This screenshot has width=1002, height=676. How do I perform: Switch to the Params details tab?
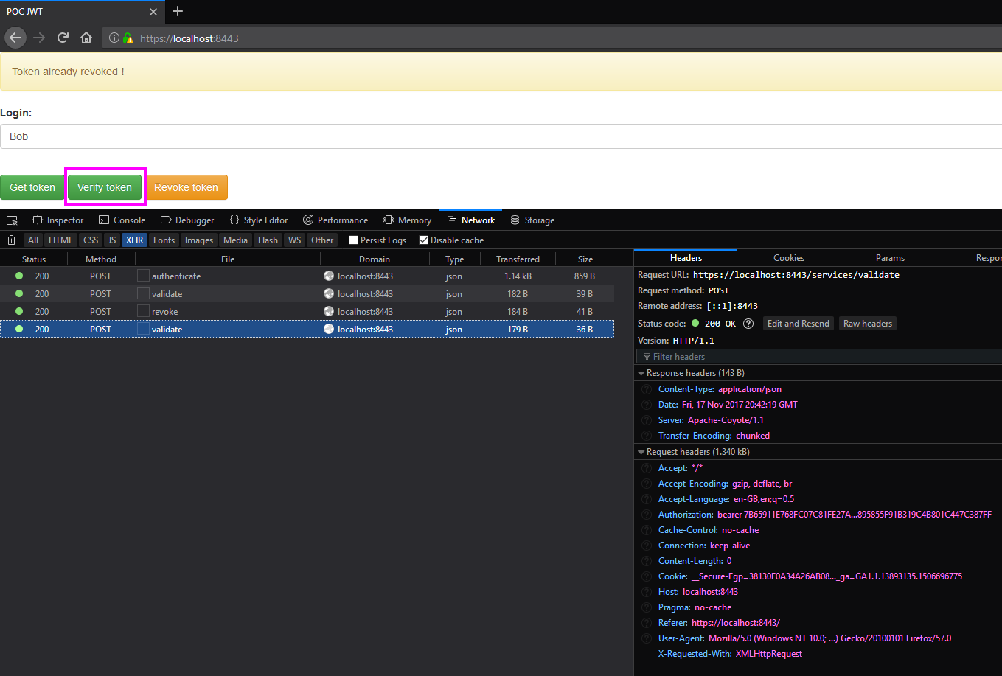(890, 258)
